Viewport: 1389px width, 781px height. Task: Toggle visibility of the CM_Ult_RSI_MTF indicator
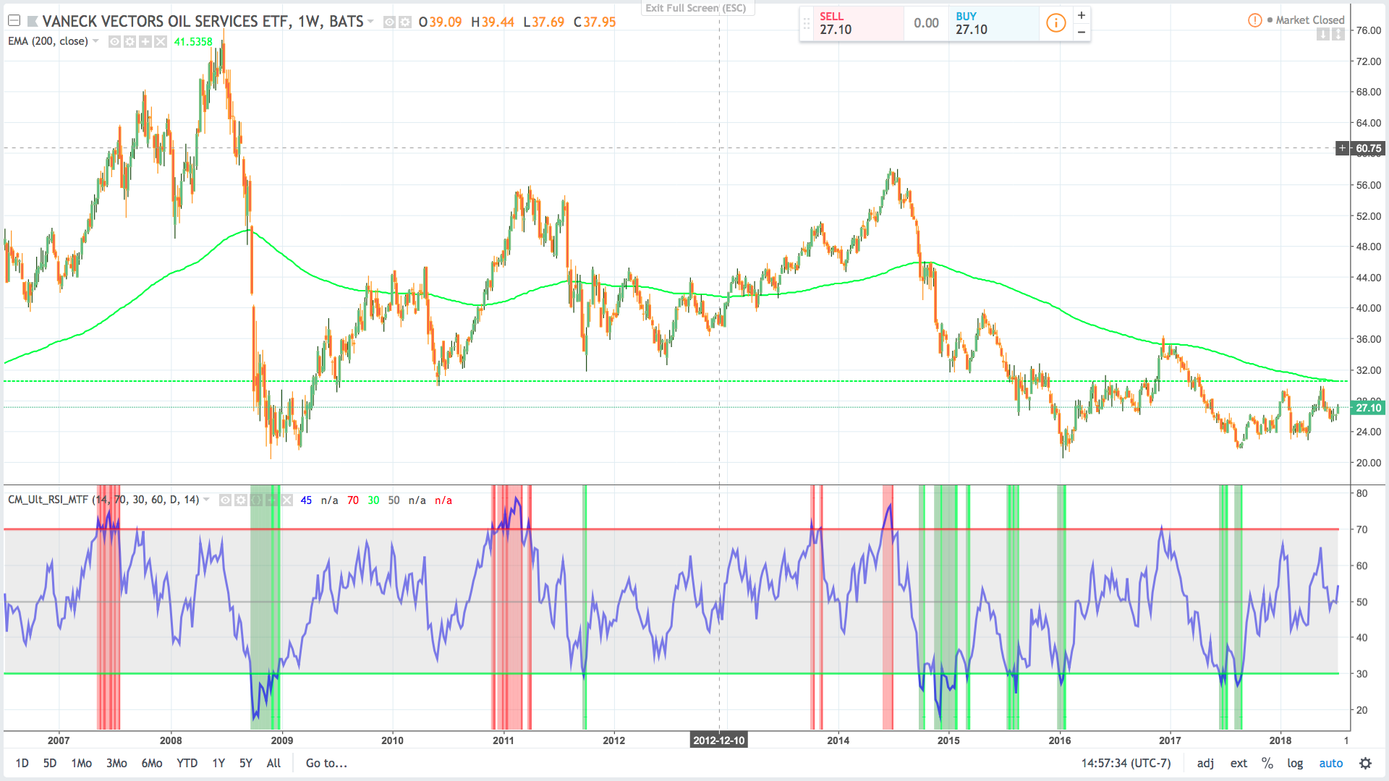[225, 500]
